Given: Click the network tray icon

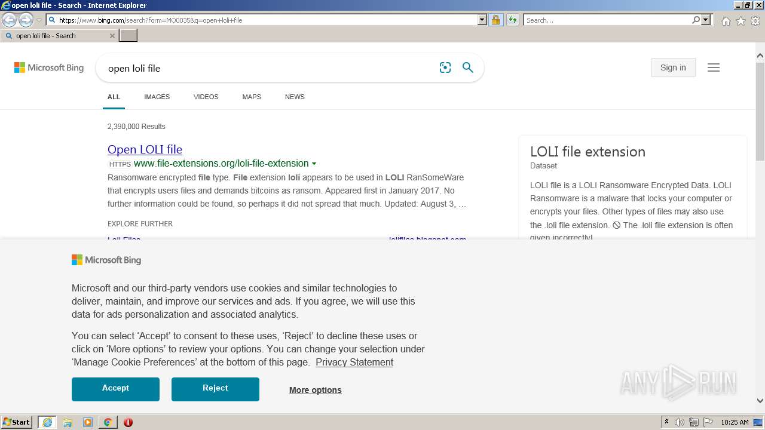Looking at the screenshot, I should click(694, 422).
